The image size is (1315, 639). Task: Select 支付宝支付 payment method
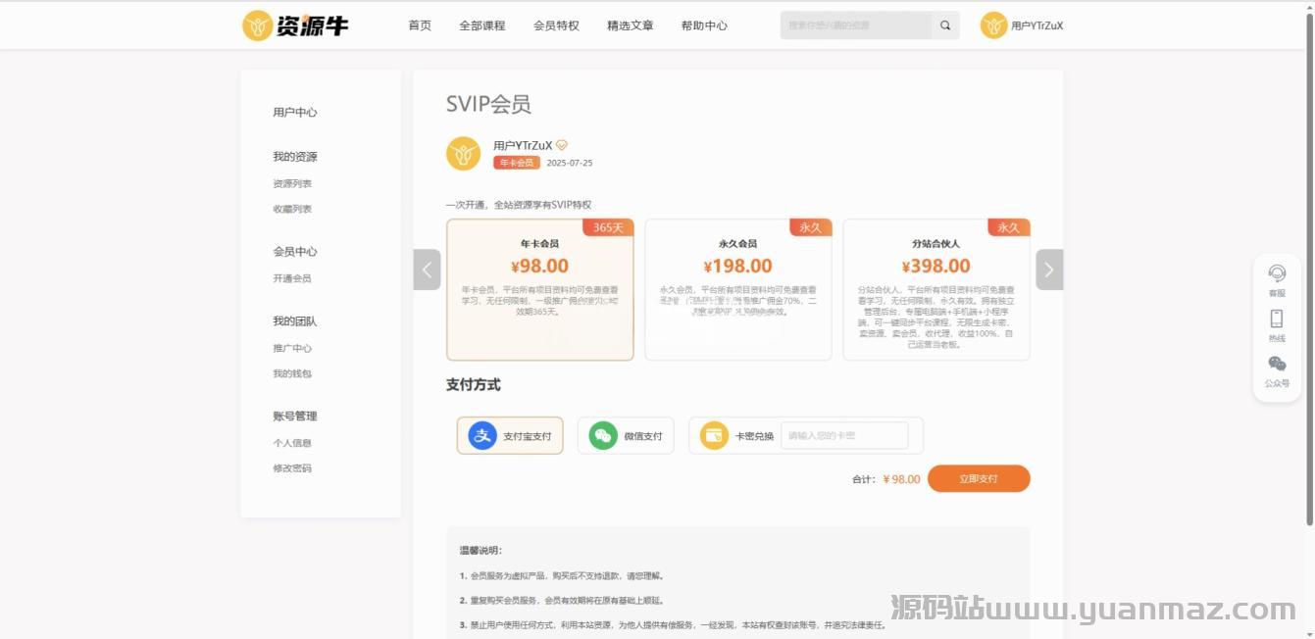click(x=510, y=435)
